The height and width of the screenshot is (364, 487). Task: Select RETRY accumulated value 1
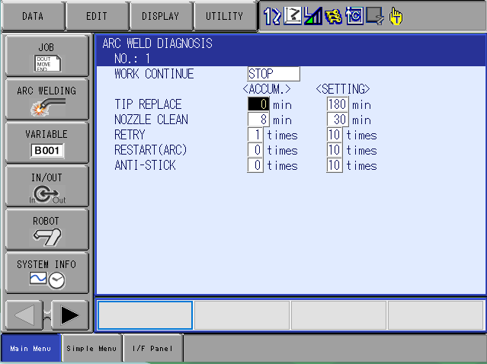click(255, 135)
